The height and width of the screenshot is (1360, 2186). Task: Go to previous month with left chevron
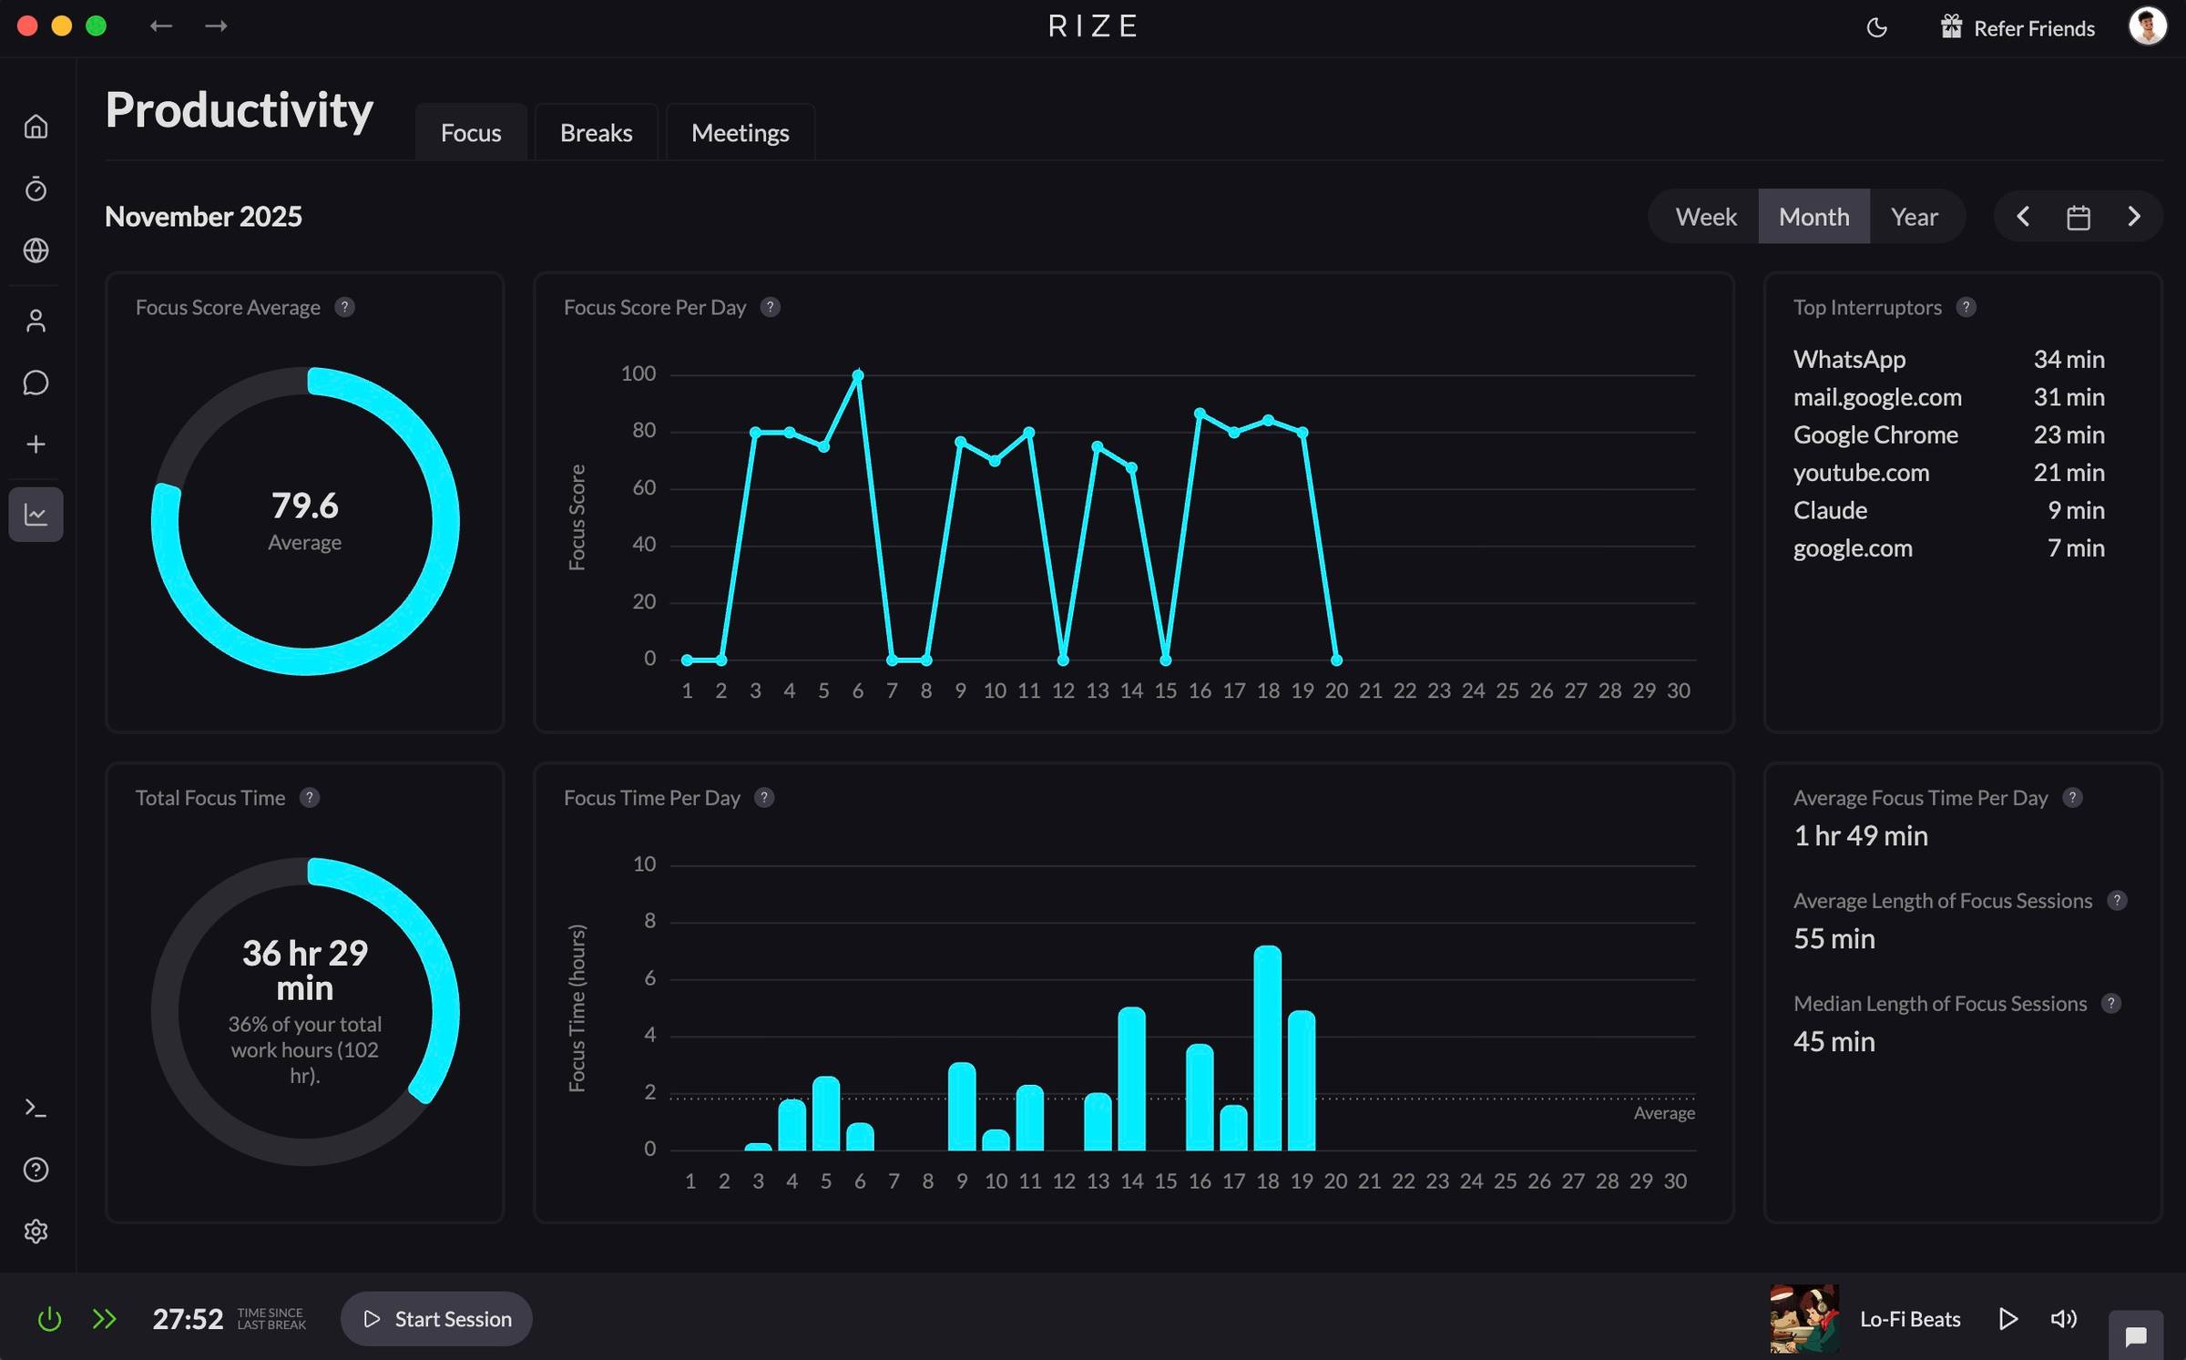(x=2024, y=216)
